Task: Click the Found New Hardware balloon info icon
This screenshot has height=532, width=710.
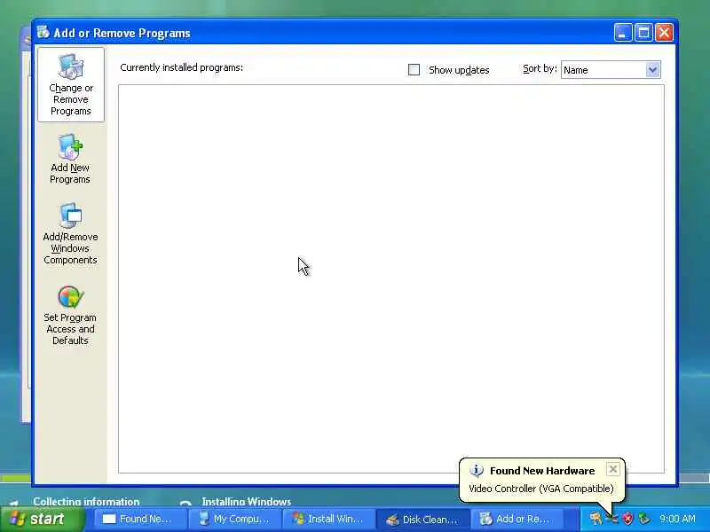Action: (477, 471)
